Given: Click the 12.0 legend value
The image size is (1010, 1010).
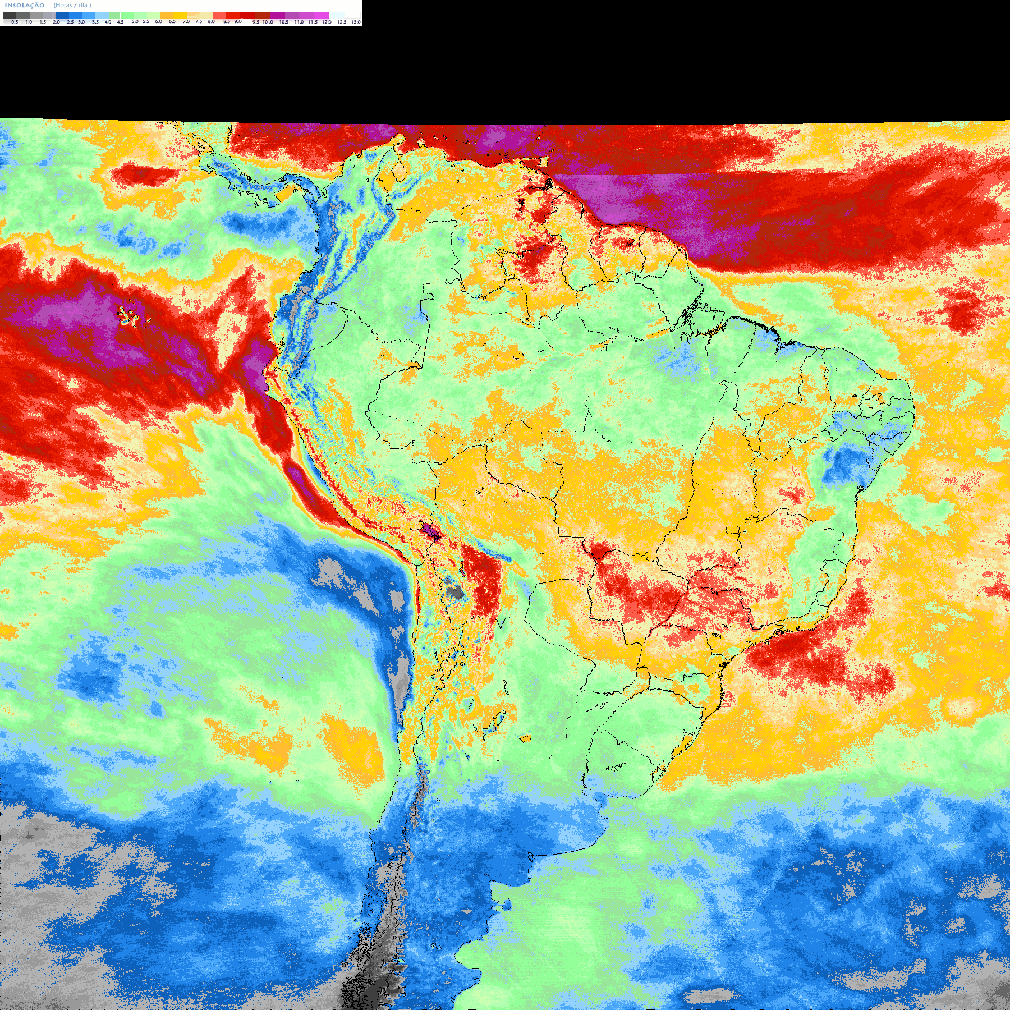Looking at the screenshot, I should tap(327, 22).
